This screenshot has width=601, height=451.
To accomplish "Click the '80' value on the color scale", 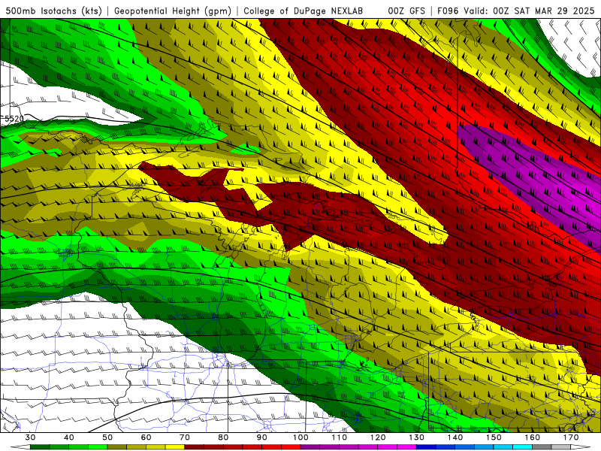I will [x=223, y=437].
